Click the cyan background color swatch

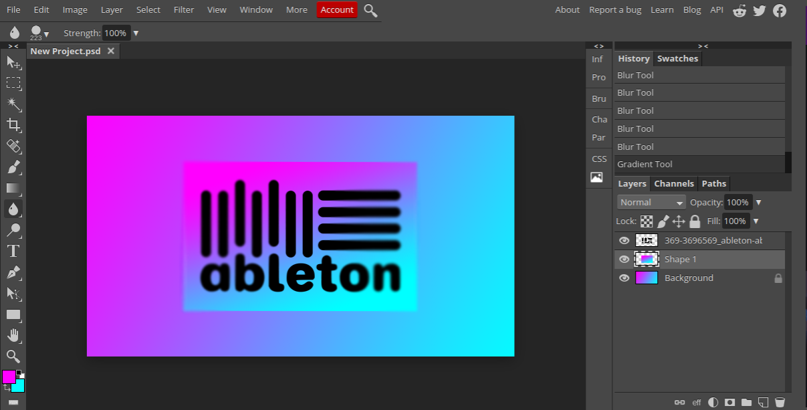click(x=20, y=387)
